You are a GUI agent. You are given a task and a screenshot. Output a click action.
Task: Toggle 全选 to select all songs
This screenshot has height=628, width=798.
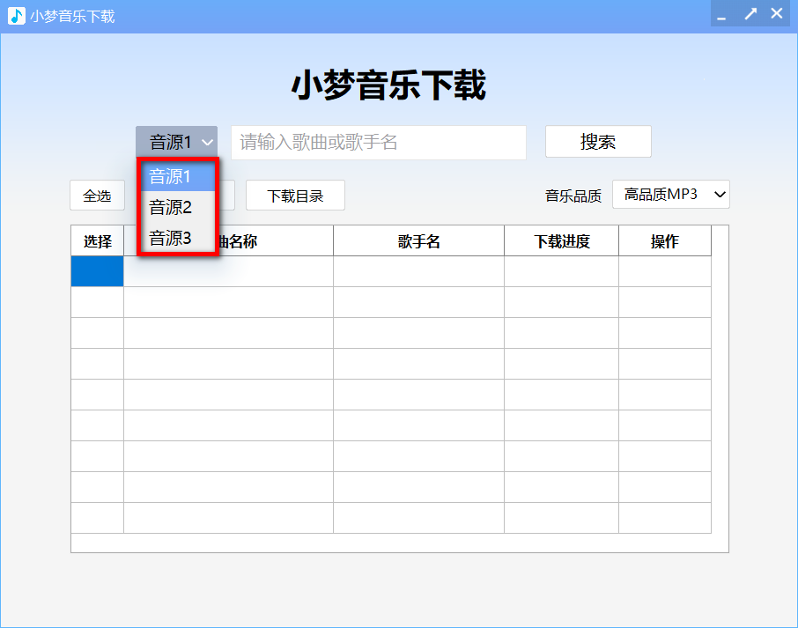pos(97,196)
